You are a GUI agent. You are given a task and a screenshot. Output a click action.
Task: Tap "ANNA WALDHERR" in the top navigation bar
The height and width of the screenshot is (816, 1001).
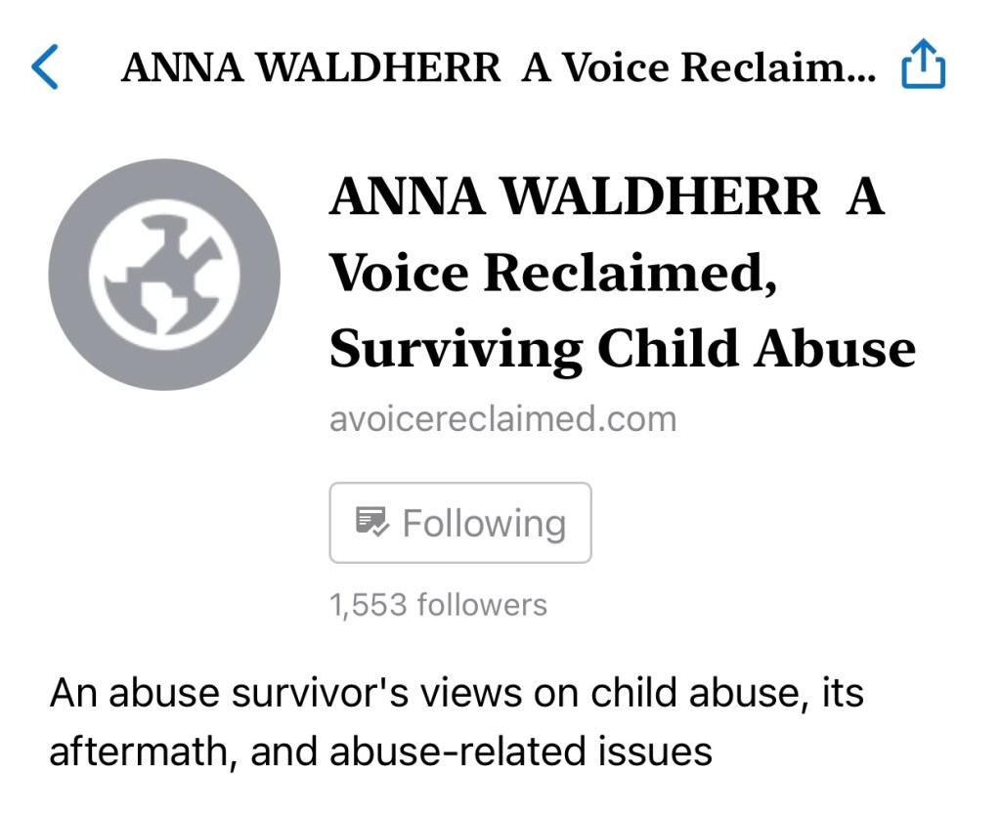pyautogui.click(x=311, y=67)
